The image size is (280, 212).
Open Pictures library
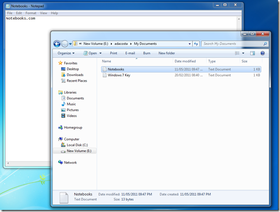pos(73,110)
